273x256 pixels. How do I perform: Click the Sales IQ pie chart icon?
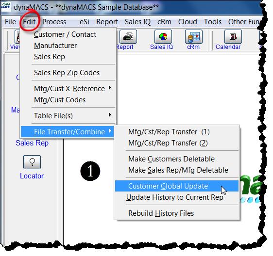[x=163, y=36]
